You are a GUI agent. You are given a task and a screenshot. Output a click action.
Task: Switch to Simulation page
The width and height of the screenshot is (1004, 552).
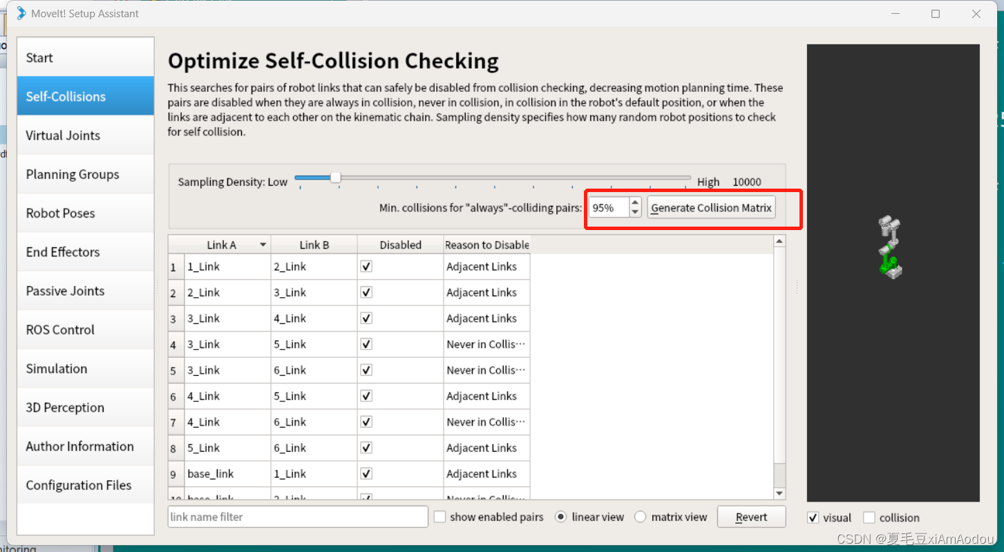coord(85,368)
